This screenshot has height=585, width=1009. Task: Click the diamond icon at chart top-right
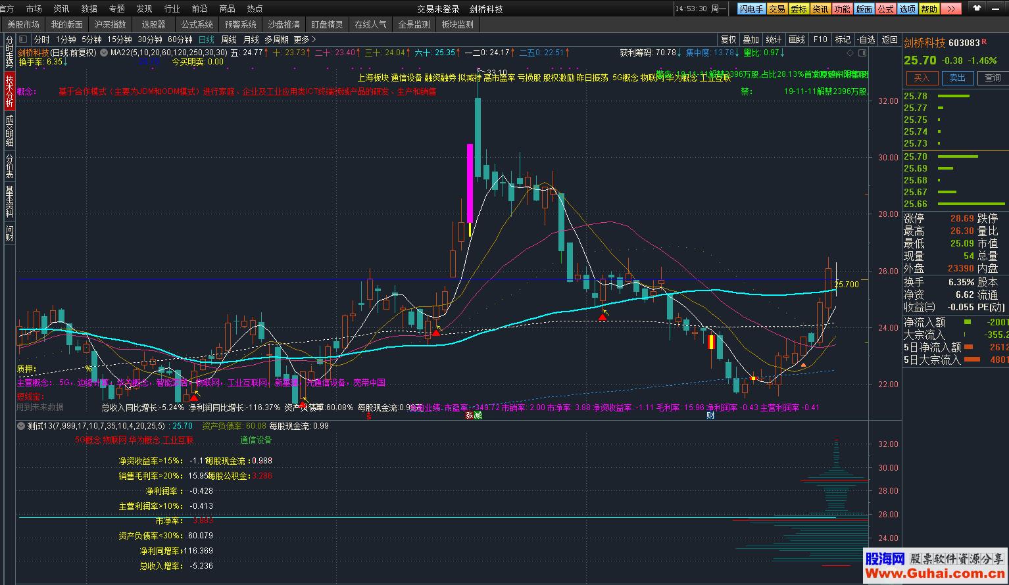850,53
